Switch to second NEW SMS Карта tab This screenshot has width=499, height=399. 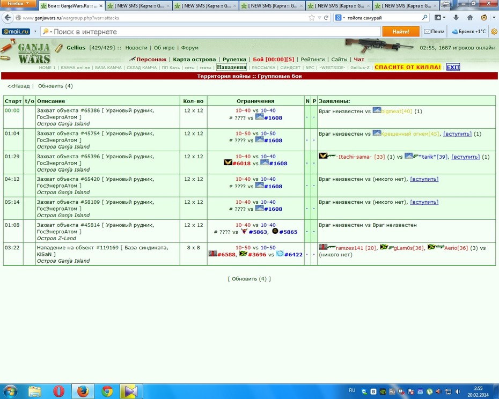(206, 6)
